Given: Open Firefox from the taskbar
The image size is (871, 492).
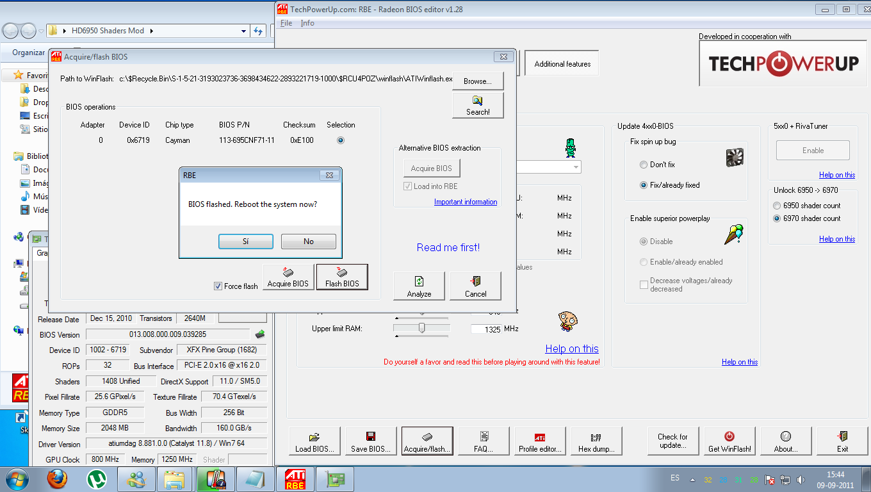Looking at the screenshot, I should click(57, 479).
